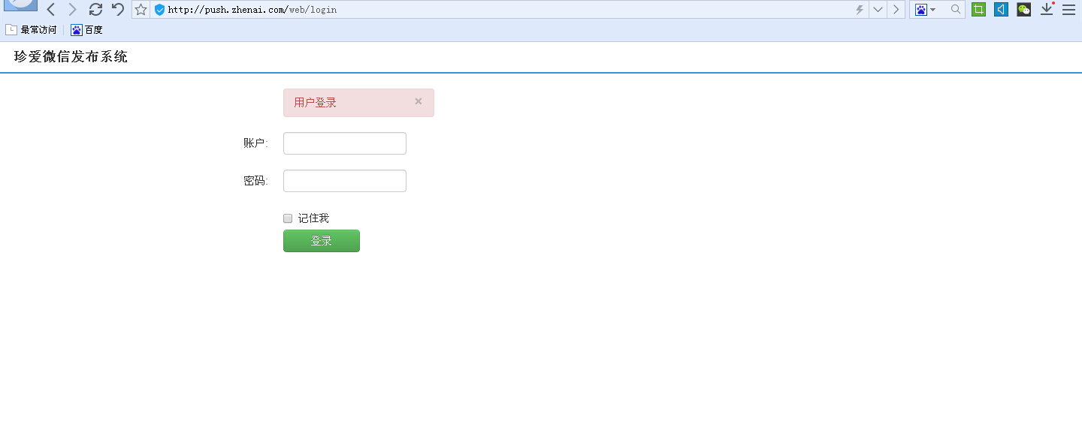Check the 记住我 checkbox

[x=287, y=218]
